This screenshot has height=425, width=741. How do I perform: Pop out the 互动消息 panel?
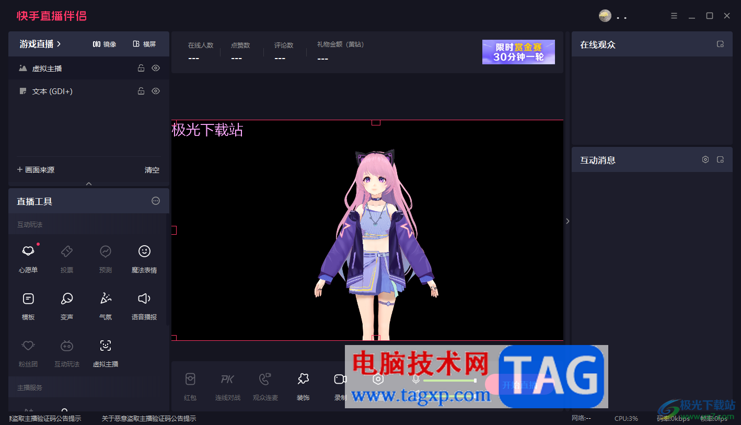tap(720, 159)
